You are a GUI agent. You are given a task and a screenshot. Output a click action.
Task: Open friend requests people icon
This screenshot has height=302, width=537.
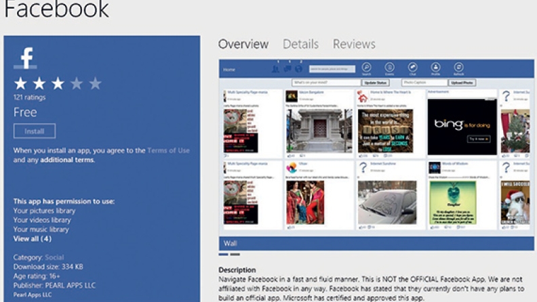pyautogui.click(x=276, y=69)
